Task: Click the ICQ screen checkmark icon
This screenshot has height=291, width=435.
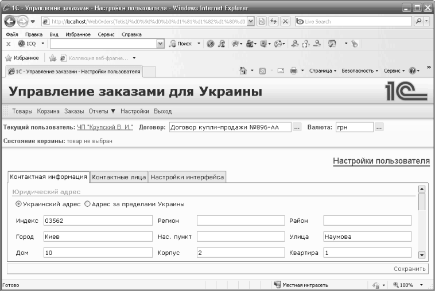Action: (332, 44)
